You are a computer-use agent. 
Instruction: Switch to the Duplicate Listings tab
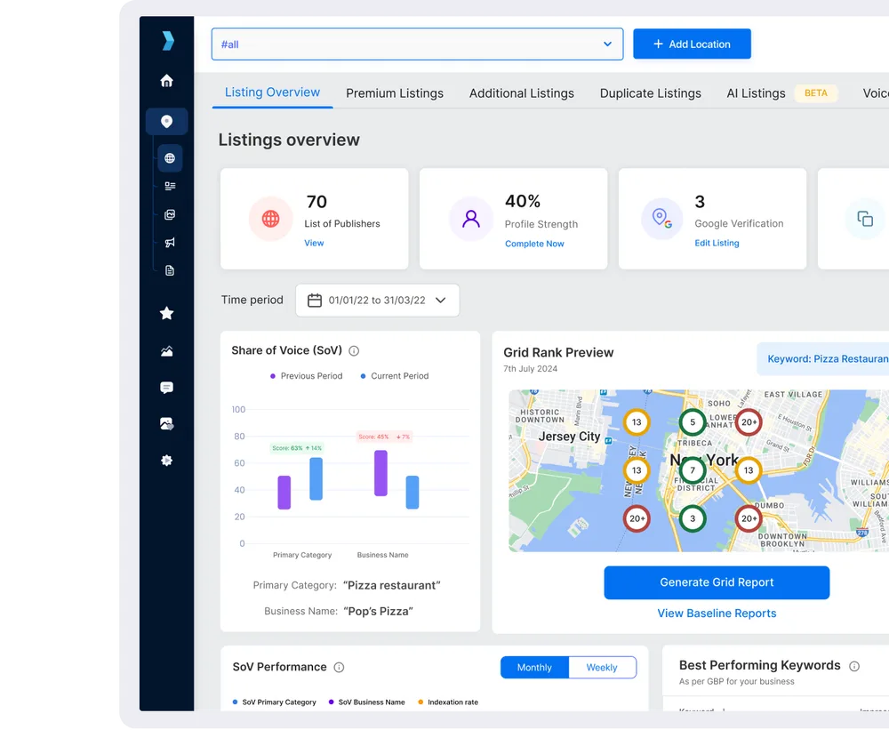click(651, 93)
